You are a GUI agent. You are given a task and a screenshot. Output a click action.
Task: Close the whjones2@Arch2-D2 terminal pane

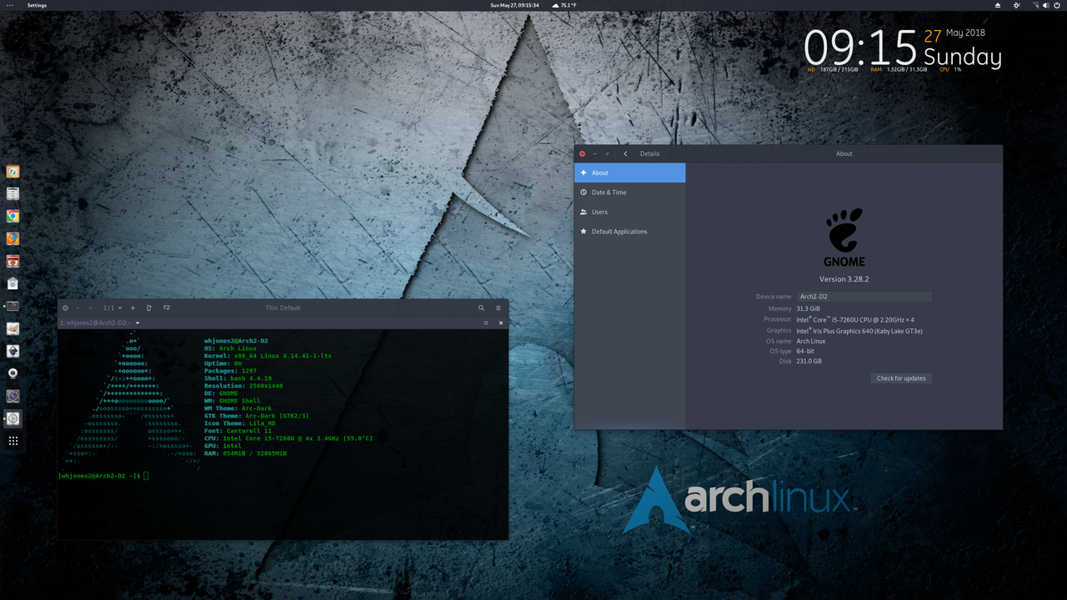(501, 322)
